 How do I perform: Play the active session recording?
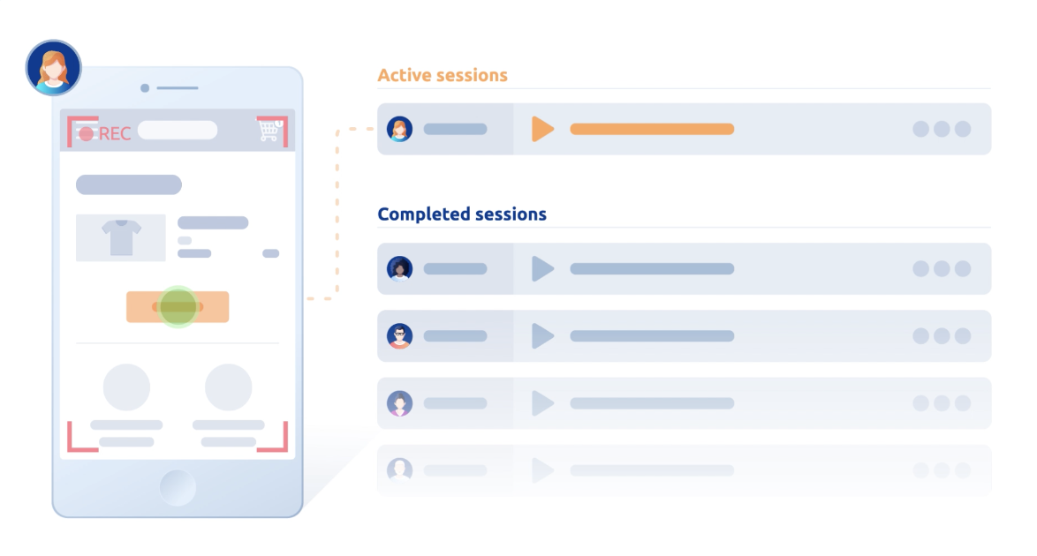(x=542, y=129)
